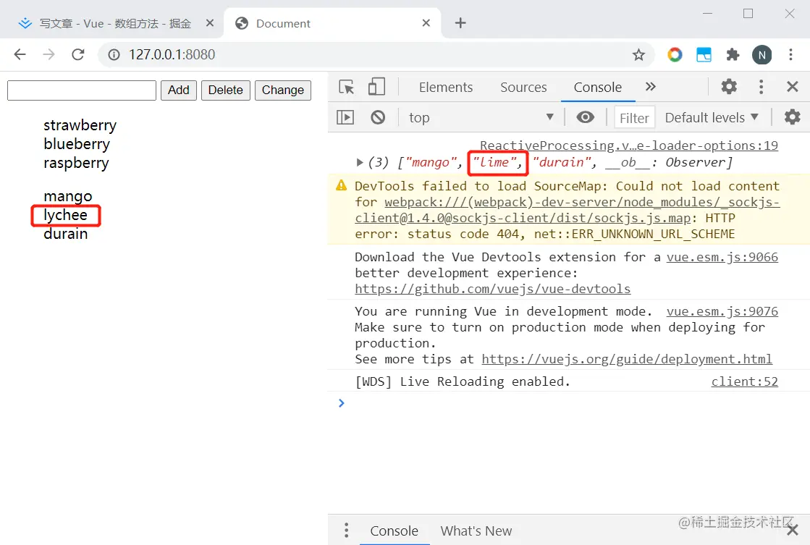
Task: Select the Console tab in DevTools
Action: point(598,88)
